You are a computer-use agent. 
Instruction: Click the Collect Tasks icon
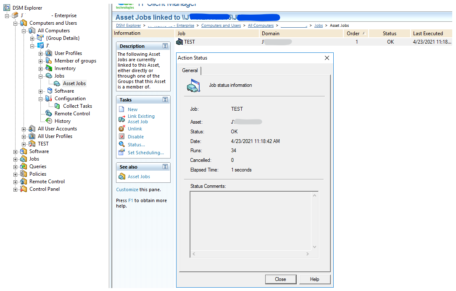click(x=57, y=106)
